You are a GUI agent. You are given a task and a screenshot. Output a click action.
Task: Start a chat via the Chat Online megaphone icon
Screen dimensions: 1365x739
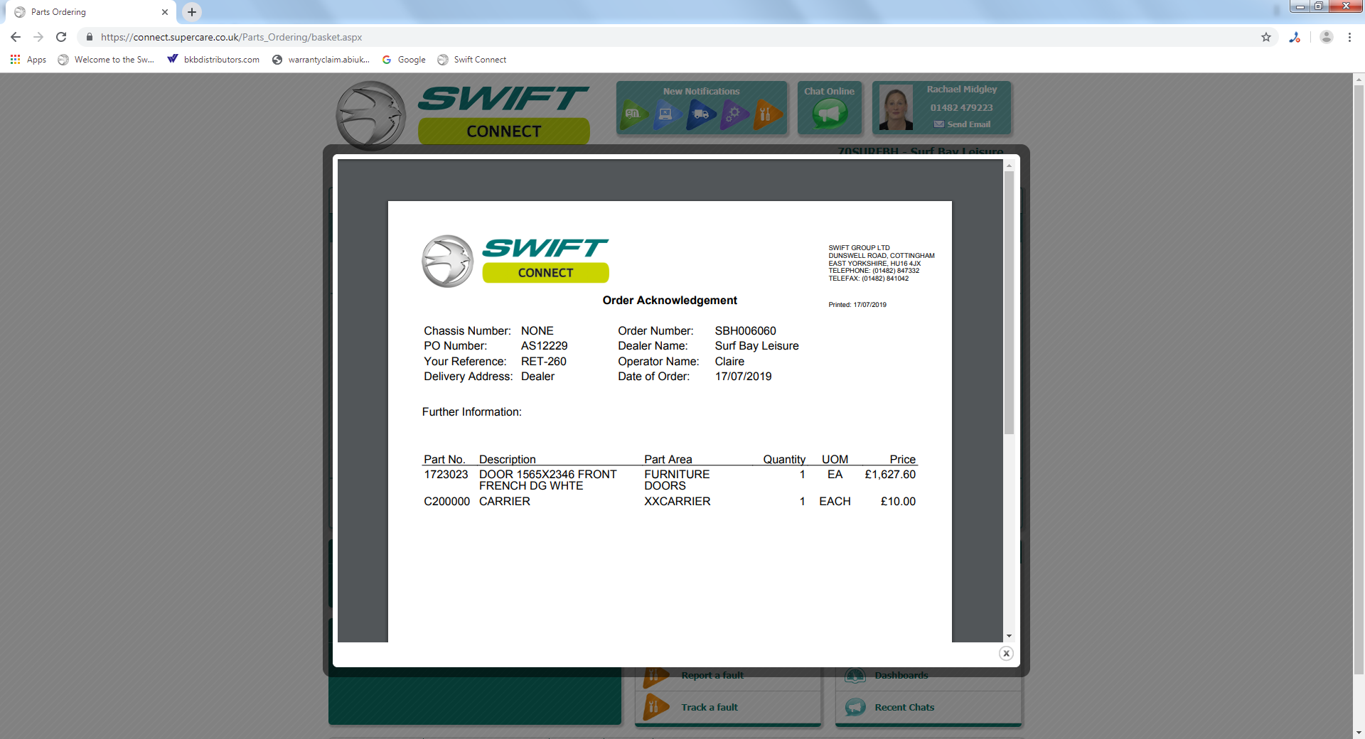[x=830, y=114]
